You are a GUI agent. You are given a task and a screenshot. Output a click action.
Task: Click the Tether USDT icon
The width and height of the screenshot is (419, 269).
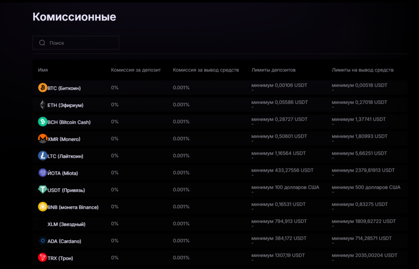click(43, 190)
